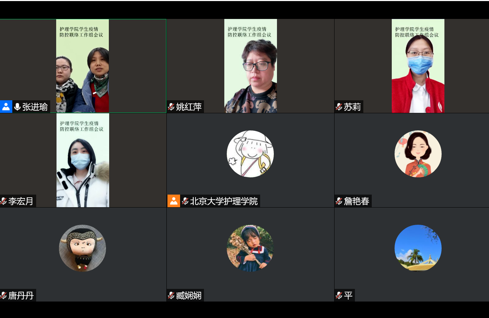Click the muted mic icon next to 詹艳春

339,201
